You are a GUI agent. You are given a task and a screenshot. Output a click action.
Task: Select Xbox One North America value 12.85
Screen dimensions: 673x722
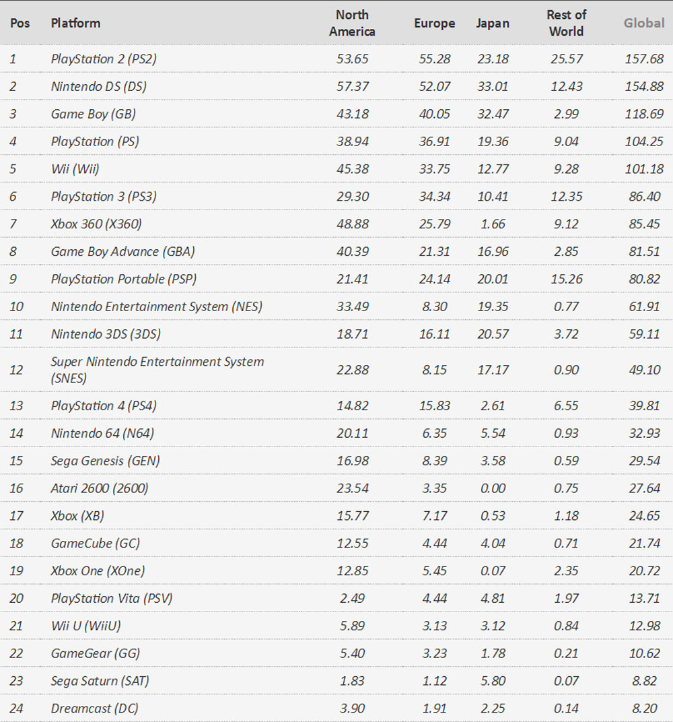coord(352,570)
